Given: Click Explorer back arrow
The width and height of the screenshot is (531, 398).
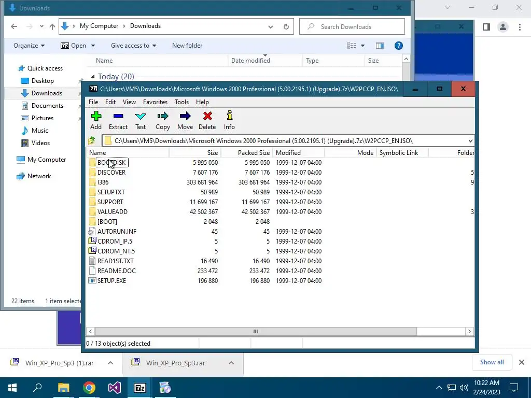Looking at the screenshot, I should (14, 26).
